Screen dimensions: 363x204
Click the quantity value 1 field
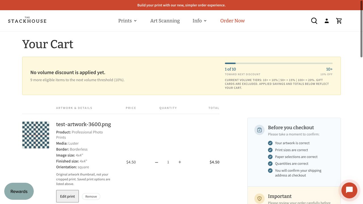[168, 162]
